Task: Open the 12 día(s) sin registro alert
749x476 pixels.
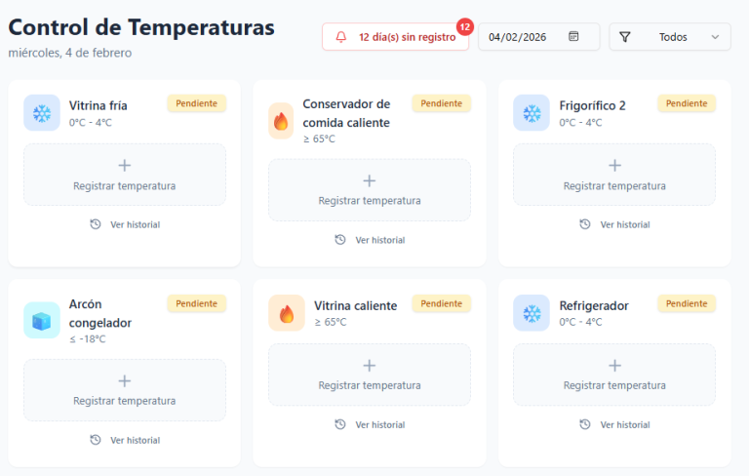Action: click(396, 37)
